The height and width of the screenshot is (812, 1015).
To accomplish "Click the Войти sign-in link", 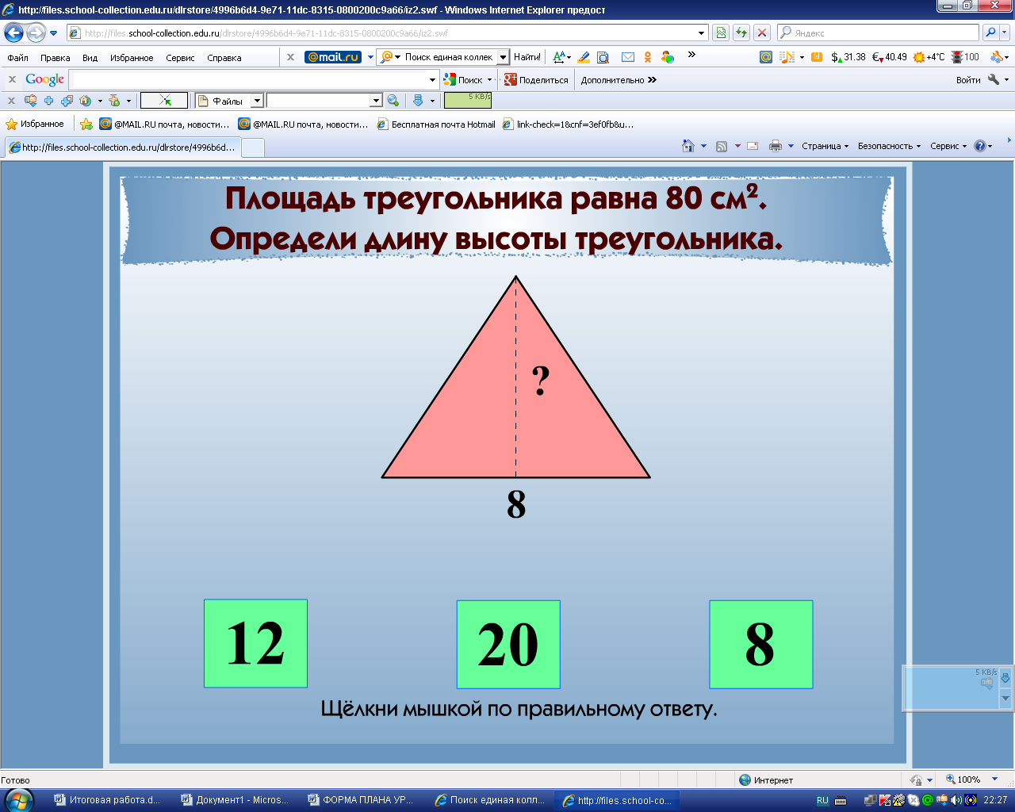I will click(968, 79).
